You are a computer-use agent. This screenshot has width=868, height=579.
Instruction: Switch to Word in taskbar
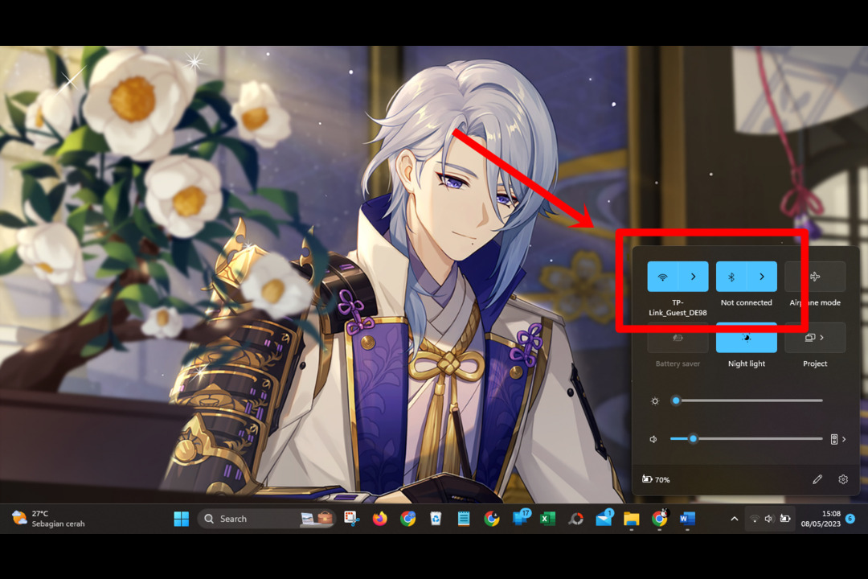[687, 519]
